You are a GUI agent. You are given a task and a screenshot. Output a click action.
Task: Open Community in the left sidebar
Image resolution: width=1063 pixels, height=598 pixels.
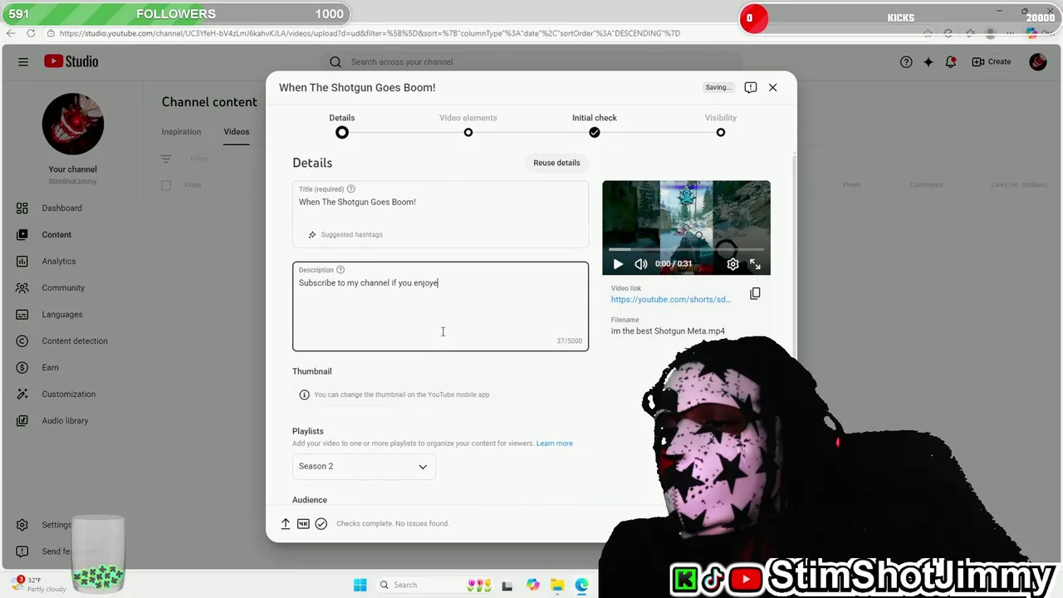click(x=63, y=287)
